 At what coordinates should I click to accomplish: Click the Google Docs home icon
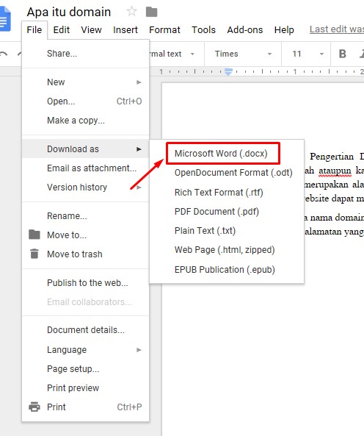point(4,19)
